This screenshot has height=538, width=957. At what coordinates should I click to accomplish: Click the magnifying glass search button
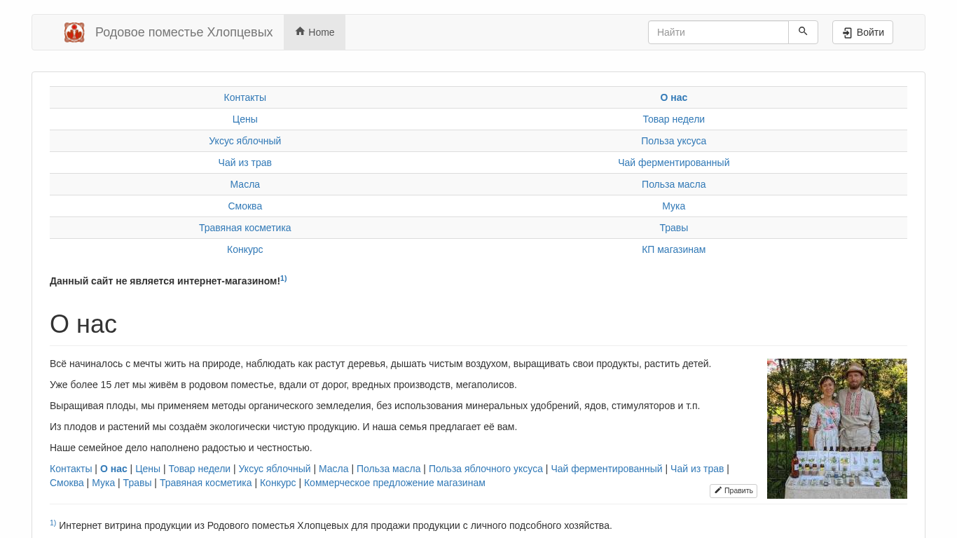(x=803, y=32)
